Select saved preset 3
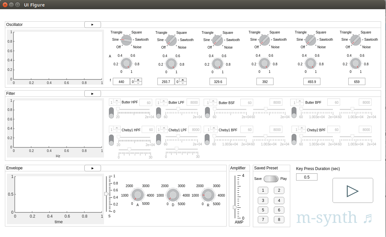 coord(263,201)
